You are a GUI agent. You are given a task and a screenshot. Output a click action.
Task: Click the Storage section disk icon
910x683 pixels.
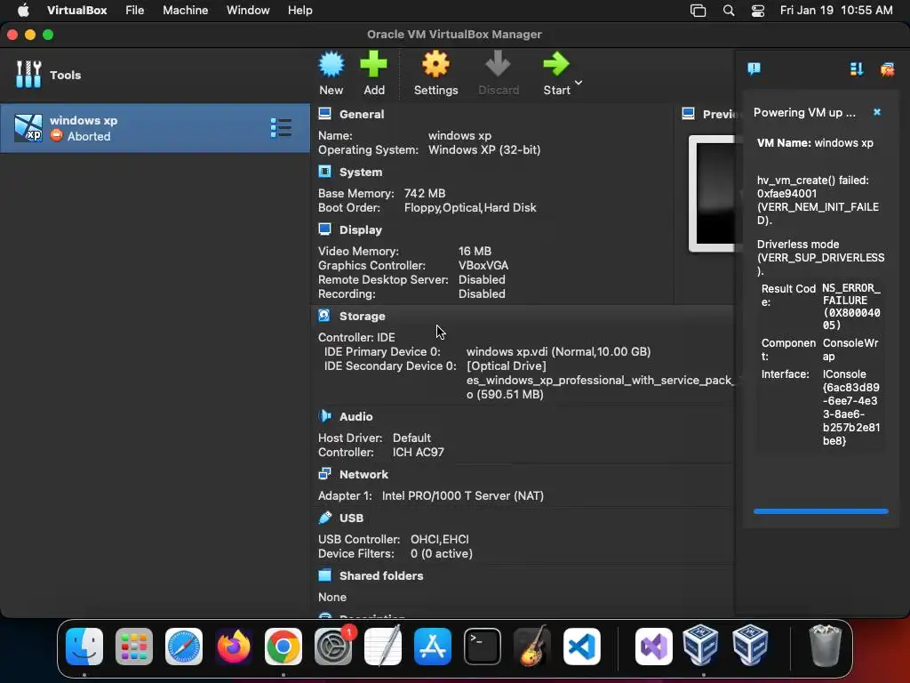[324, 316]
